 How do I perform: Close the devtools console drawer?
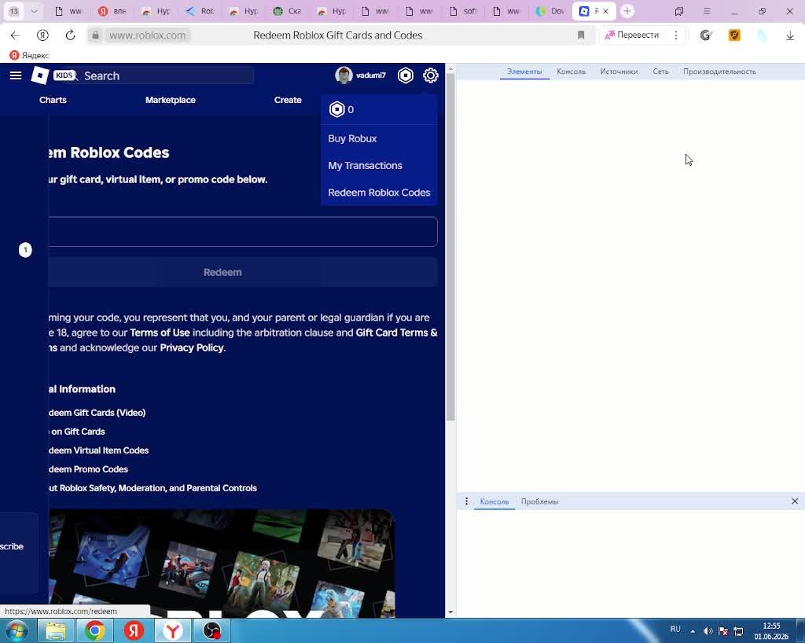point(794,501)
